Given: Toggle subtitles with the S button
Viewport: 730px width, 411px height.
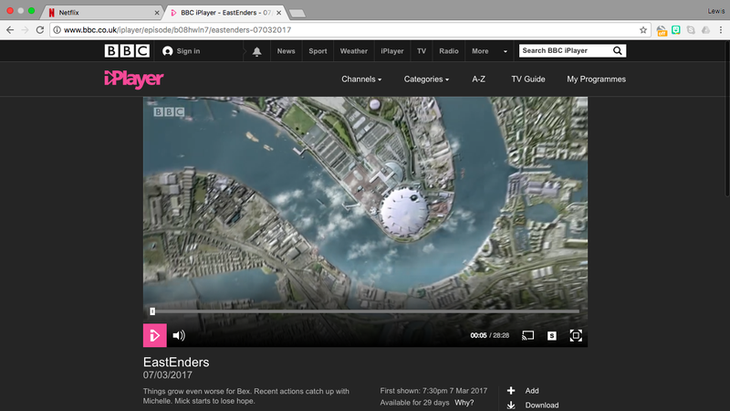Looking at the screenshot, I should point(551,336).
